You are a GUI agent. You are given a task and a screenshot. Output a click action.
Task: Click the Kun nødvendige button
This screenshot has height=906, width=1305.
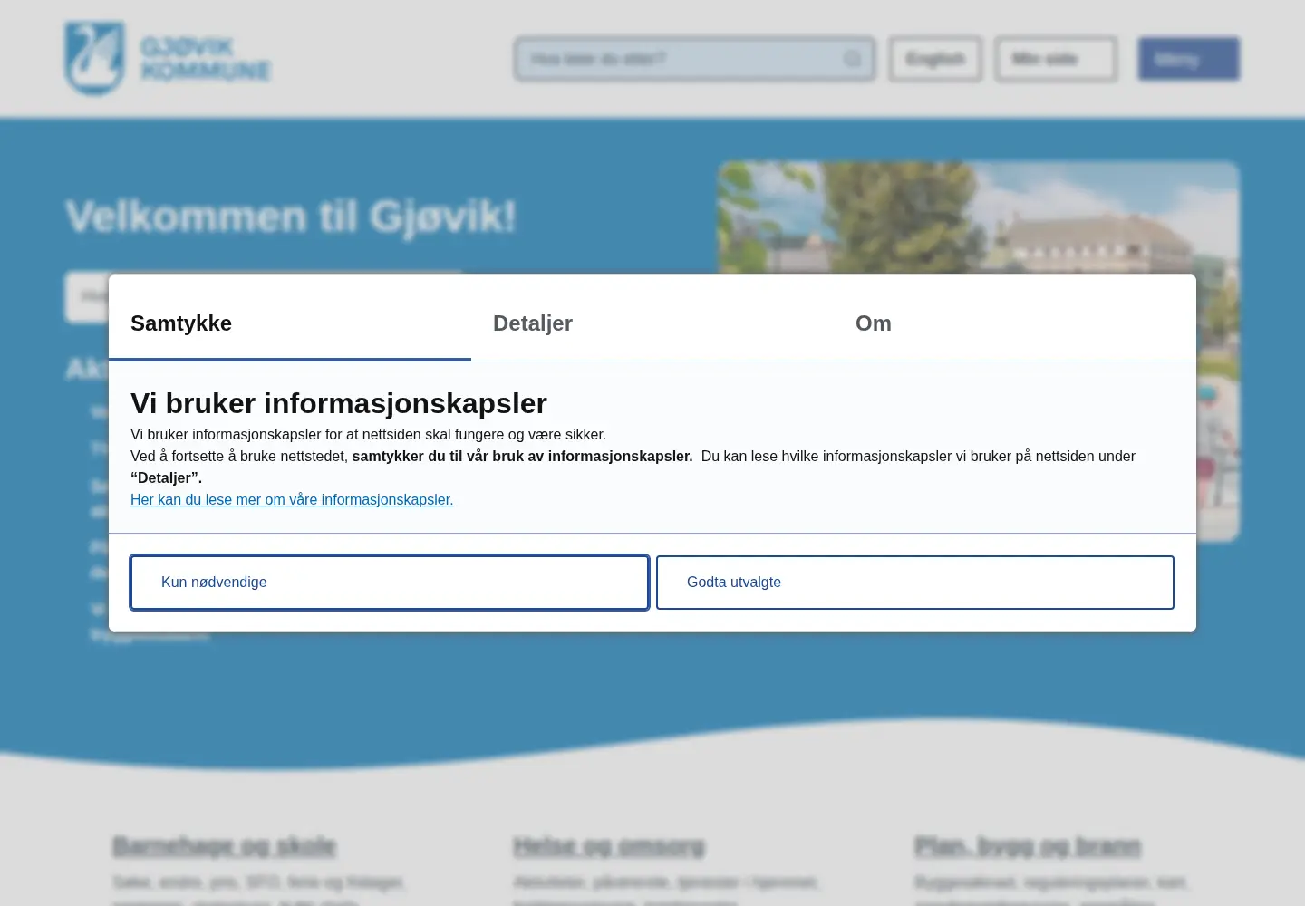point(390,583)
